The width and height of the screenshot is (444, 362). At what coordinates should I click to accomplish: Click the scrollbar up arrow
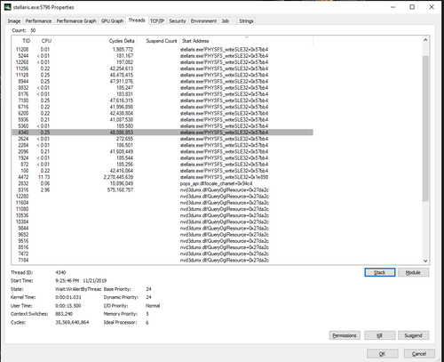tap(425, 40)
